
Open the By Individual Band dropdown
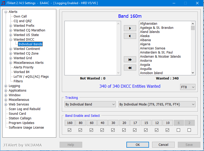[90, 104]
